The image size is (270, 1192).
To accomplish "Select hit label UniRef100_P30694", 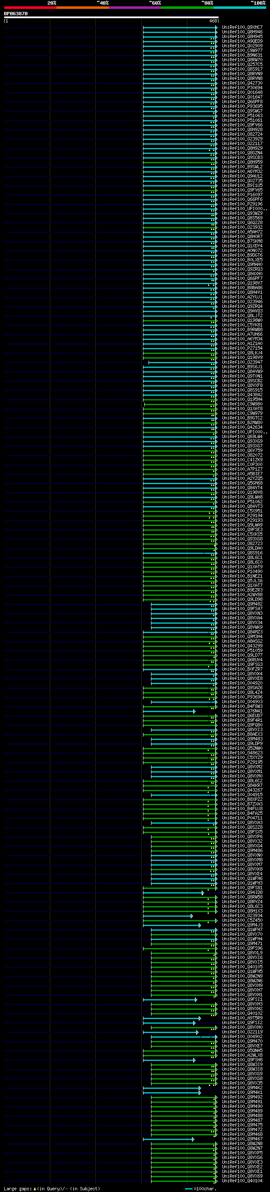I will pyautogui.click(x=242, y=88).
